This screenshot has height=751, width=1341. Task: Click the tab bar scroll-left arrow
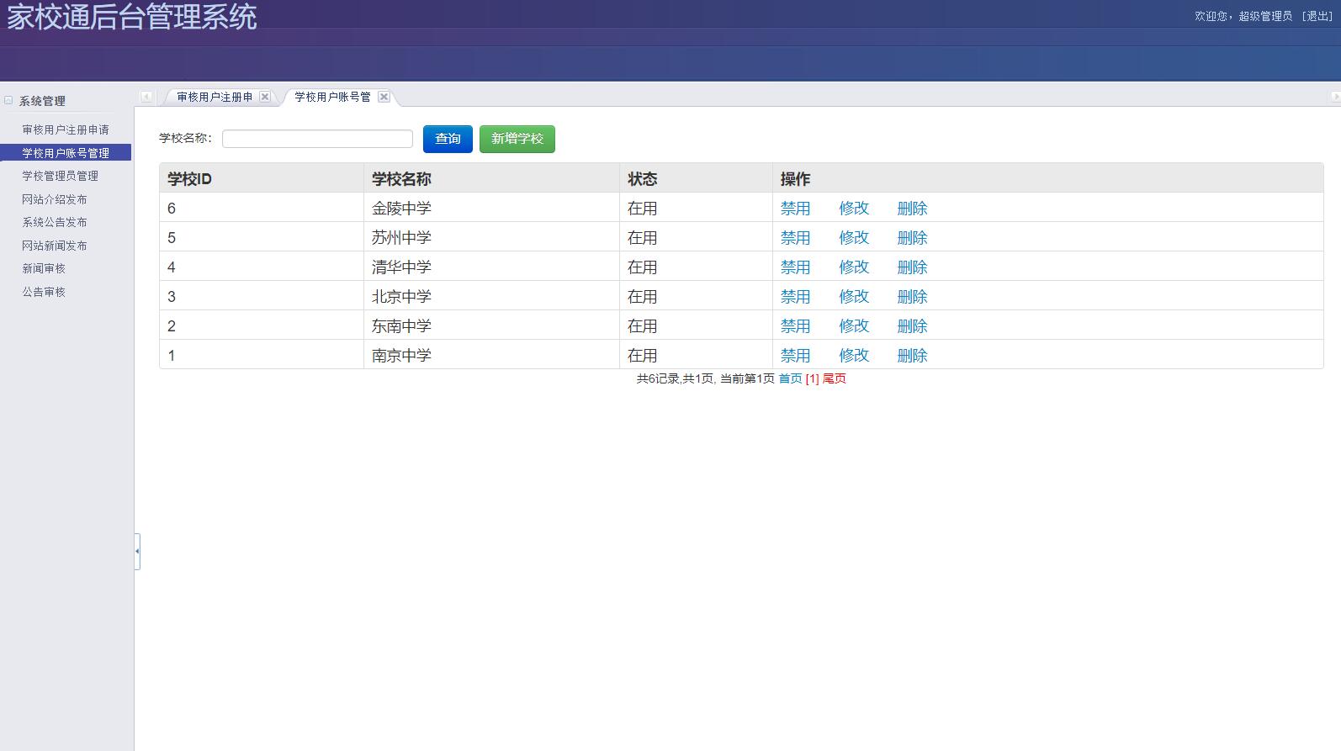[x=146, y=97]
